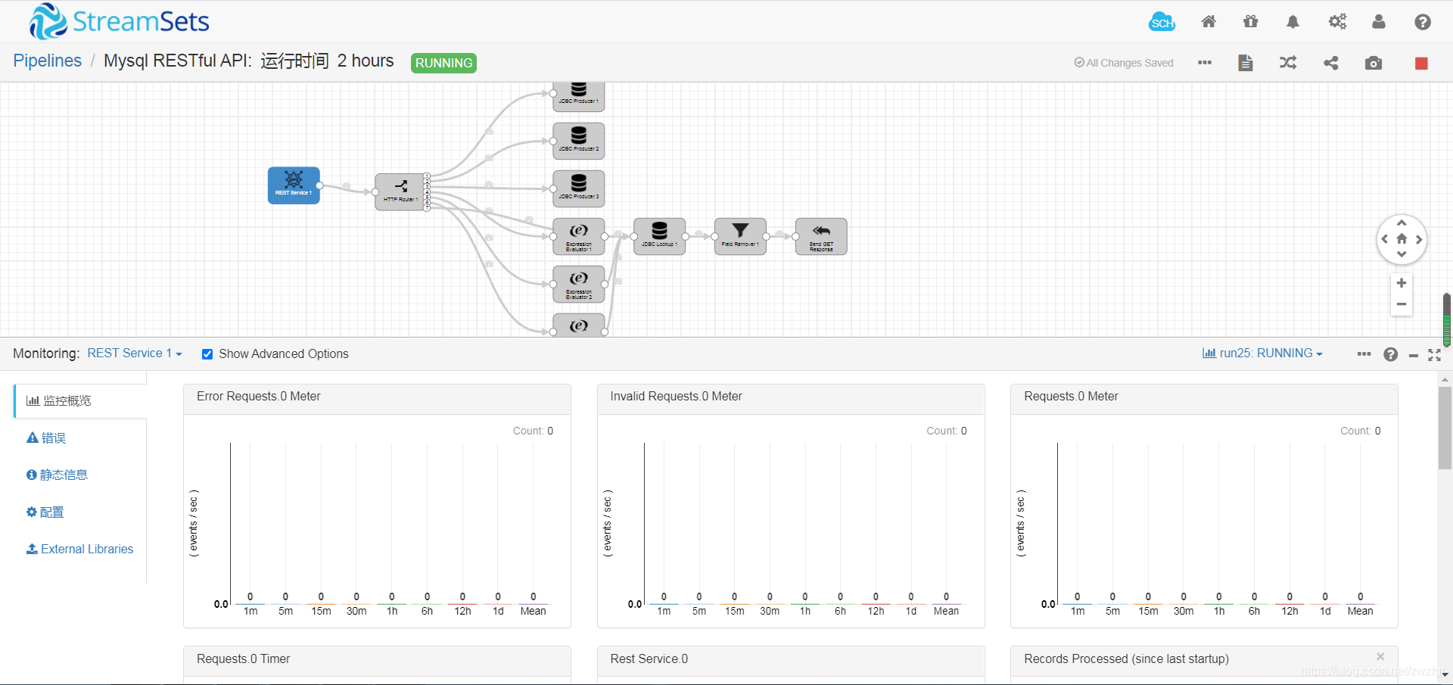Open the 监控概览 tab
This screenshot has width=1453, height=685.
pos(80,400)
